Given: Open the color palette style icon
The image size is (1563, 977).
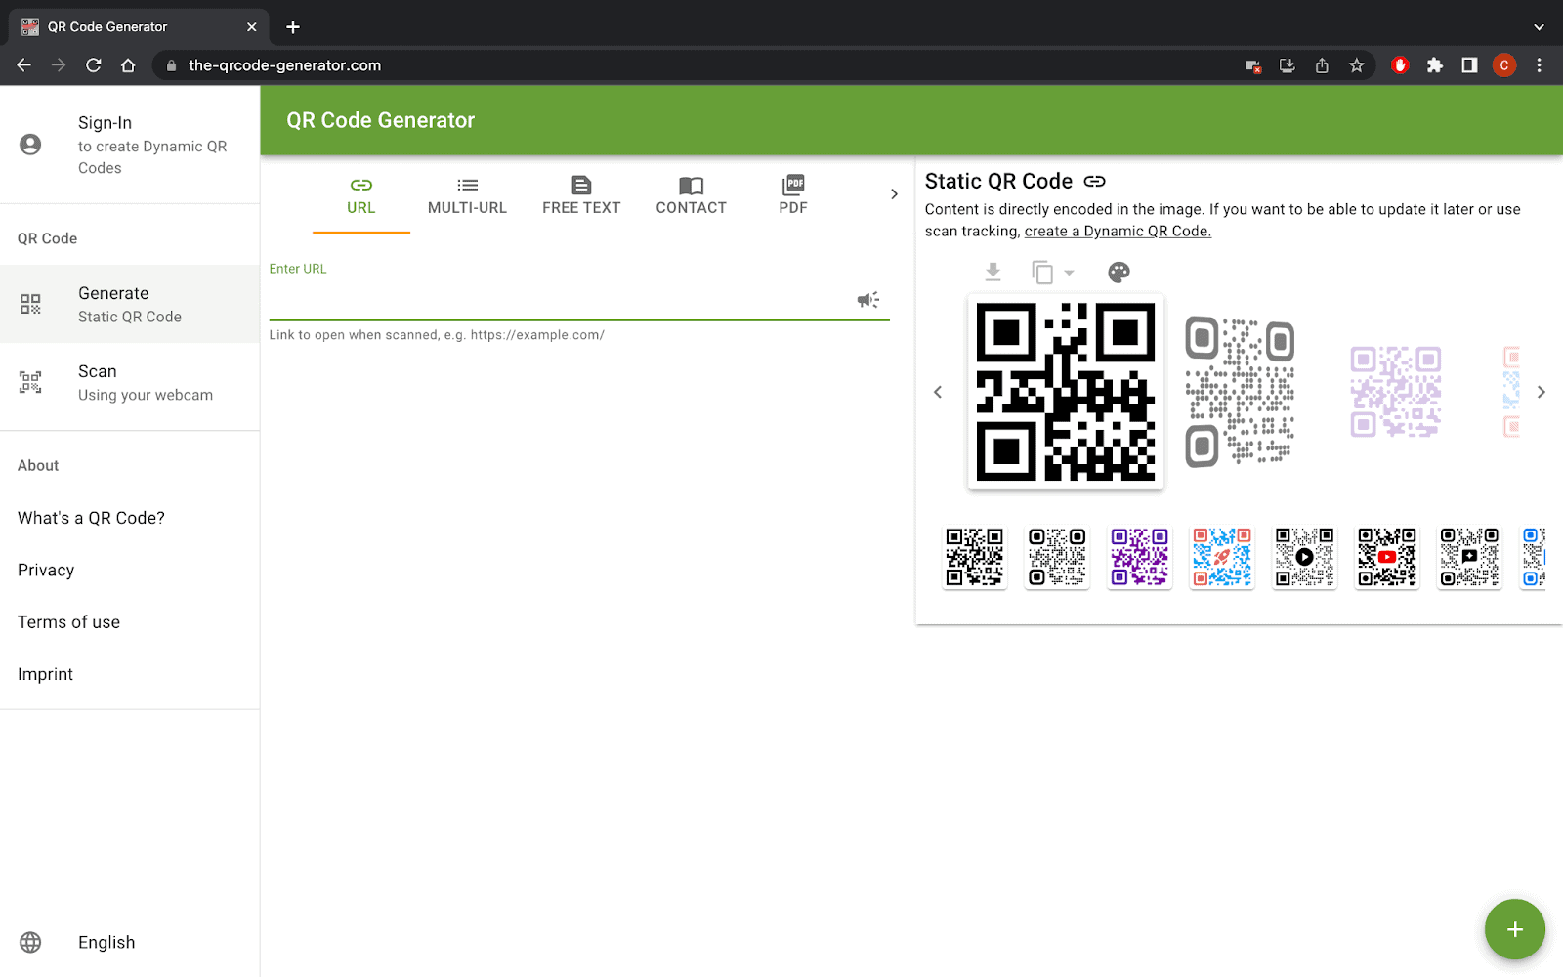Looking at the screenshot, I should [x=1119, y=273].
